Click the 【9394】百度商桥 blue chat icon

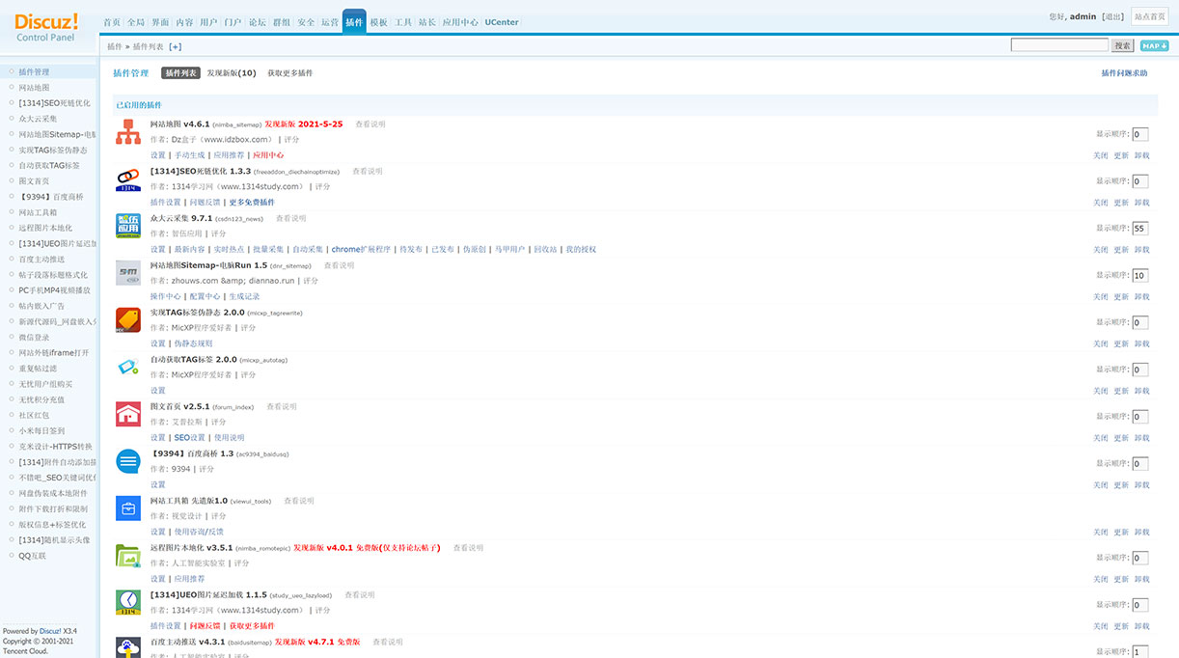click(128, 461)
